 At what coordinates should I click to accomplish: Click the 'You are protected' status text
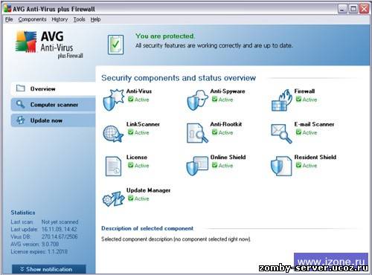[165, 36]
